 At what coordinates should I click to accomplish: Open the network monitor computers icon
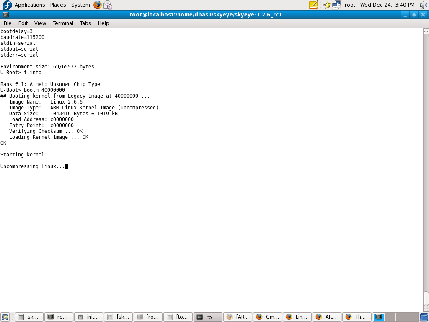(336, 5)
